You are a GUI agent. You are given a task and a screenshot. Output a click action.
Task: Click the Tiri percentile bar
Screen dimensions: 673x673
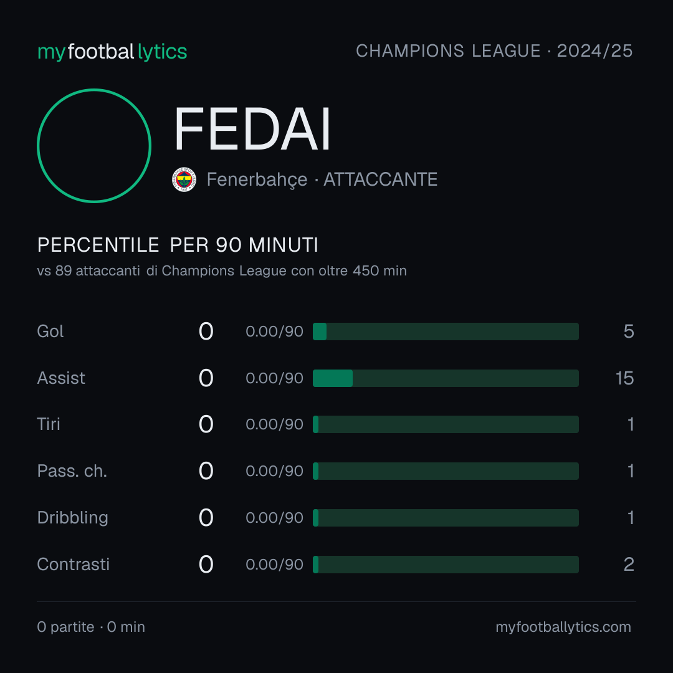(x=446, y=424)
